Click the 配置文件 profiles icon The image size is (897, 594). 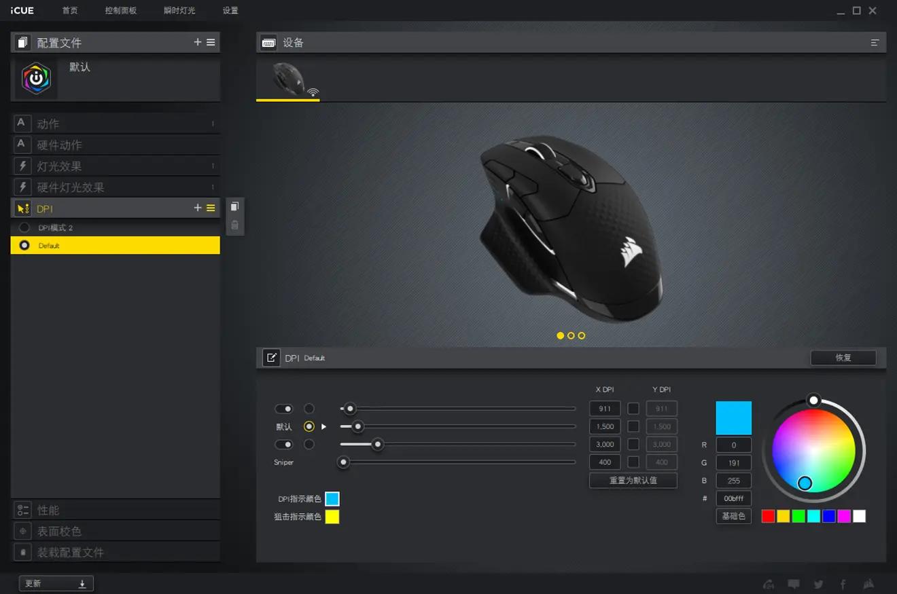(x=22, y=42)
